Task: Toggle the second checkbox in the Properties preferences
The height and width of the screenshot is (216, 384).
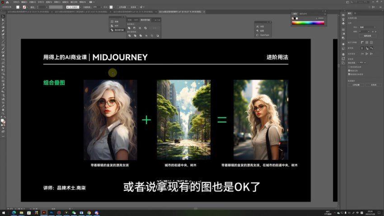Action: coord(349,70)
